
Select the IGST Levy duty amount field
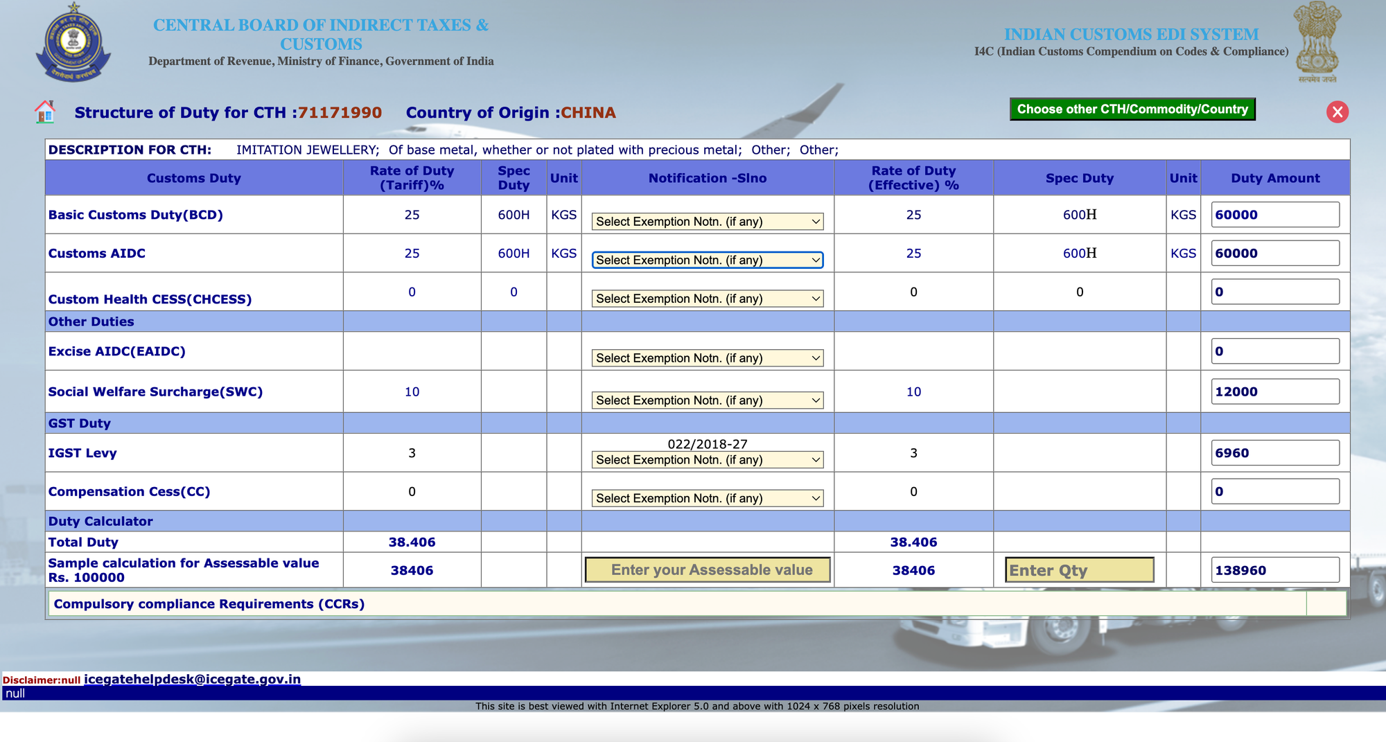point(1274,453)
